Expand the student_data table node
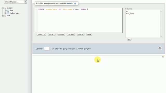This screenshot has height=93, width=166. [5, 13]
